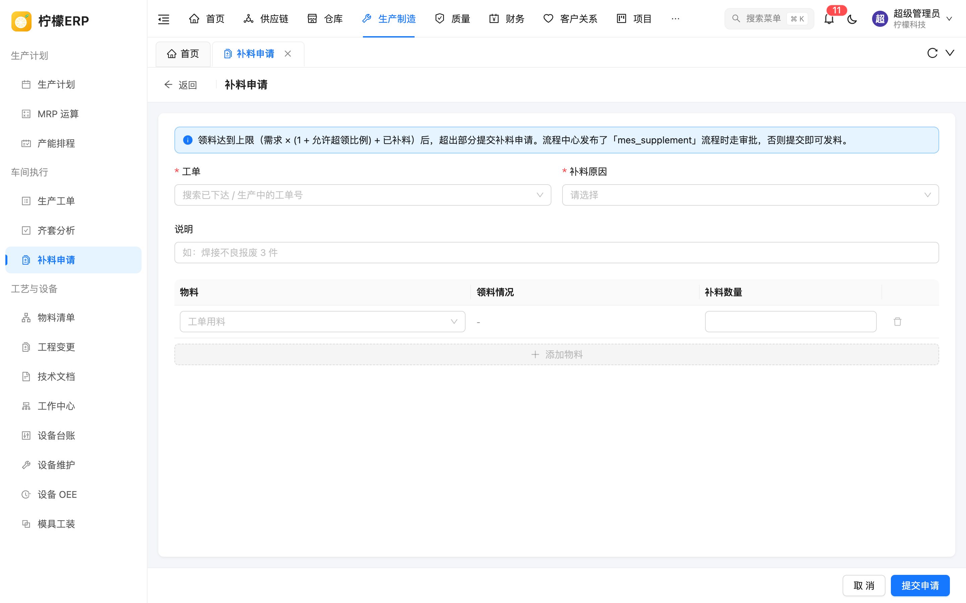Open the 客户关系 navigation menu
Screen dimensions: 966x603
(x=570, y=19)
